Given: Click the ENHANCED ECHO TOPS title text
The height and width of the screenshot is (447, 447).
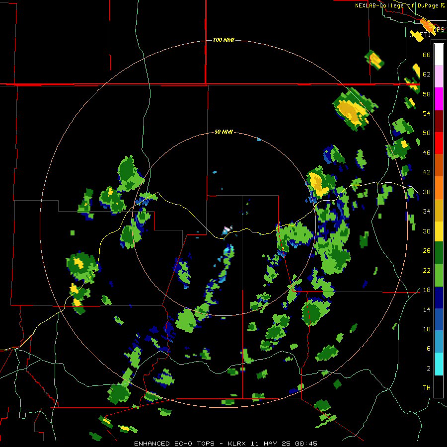Looking at the screenshot, I should coord(174,444).
